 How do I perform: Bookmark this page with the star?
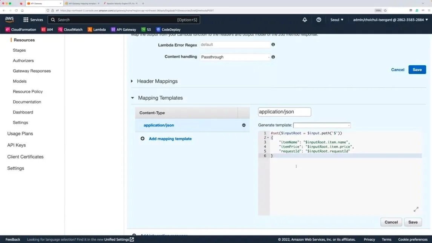[x=385, y=11]
